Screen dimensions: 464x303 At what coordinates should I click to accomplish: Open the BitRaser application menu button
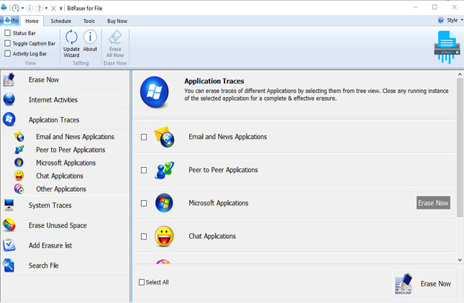10,20
